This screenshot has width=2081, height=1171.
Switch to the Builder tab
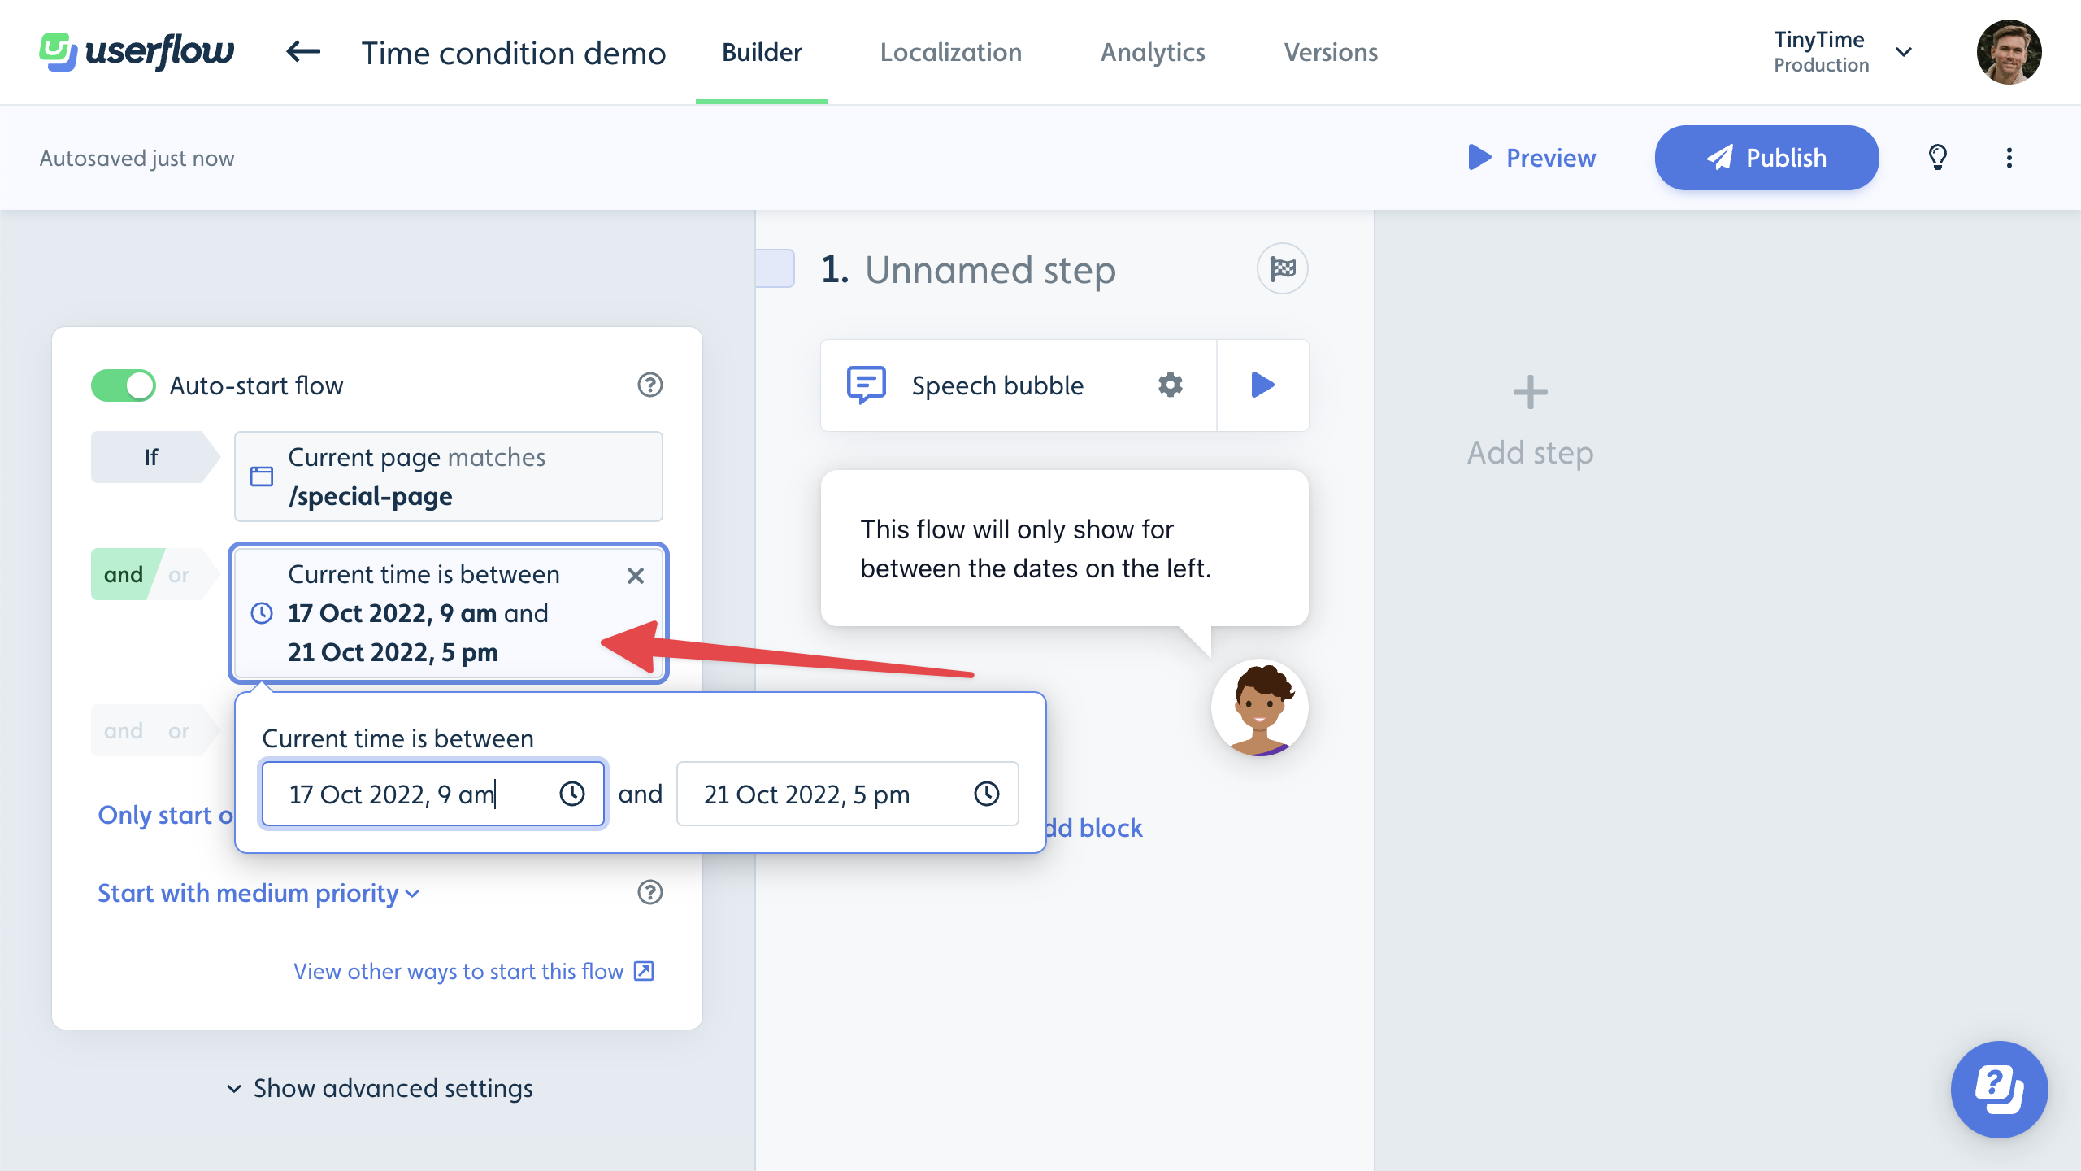(762, 52)
